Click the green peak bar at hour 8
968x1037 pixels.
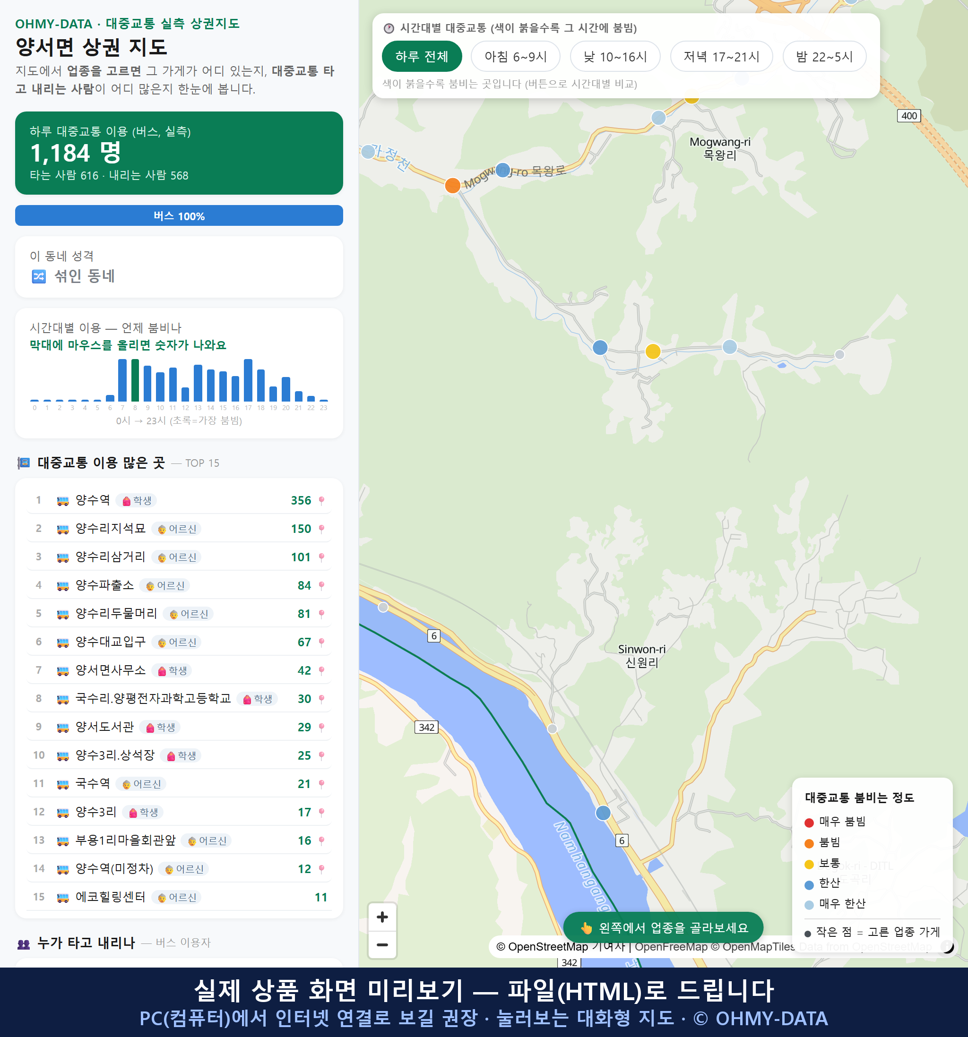pos(135,380)
